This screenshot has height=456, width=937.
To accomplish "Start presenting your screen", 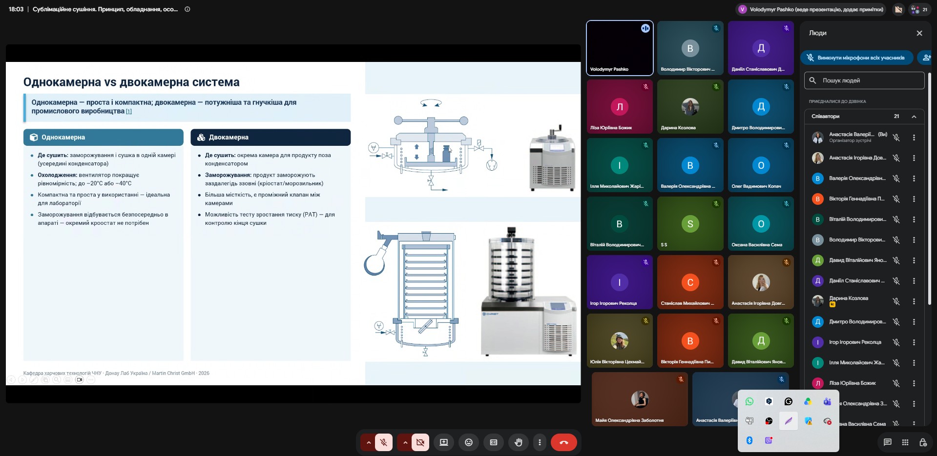I will (444, 442).
